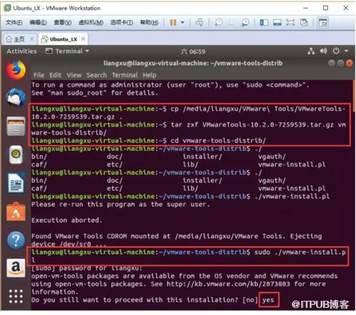Viewport: 356px width, 315px height.
Task: Enter full screen mode icon
Action: coord(290,23)
